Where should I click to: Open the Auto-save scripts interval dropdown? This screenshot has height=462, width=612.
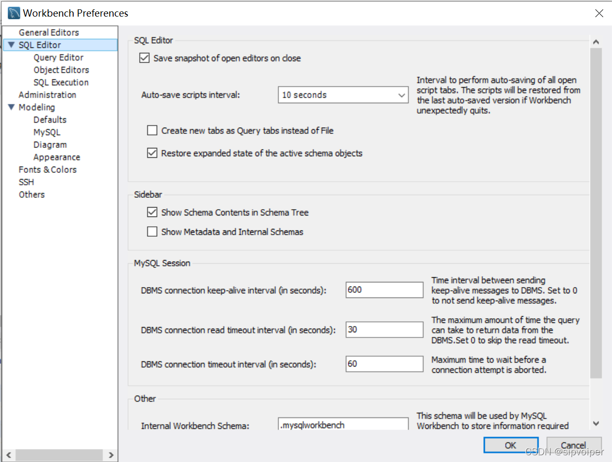343,95
